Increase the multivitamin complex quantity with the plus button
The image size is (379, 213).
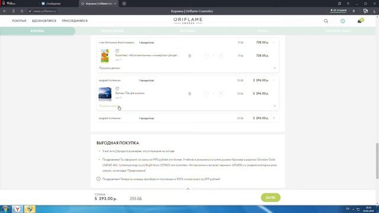pos(221,56)
